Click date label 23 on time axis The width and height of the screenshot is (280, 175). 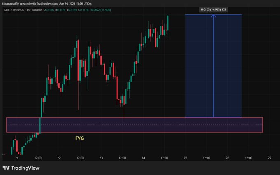point(101,158)
